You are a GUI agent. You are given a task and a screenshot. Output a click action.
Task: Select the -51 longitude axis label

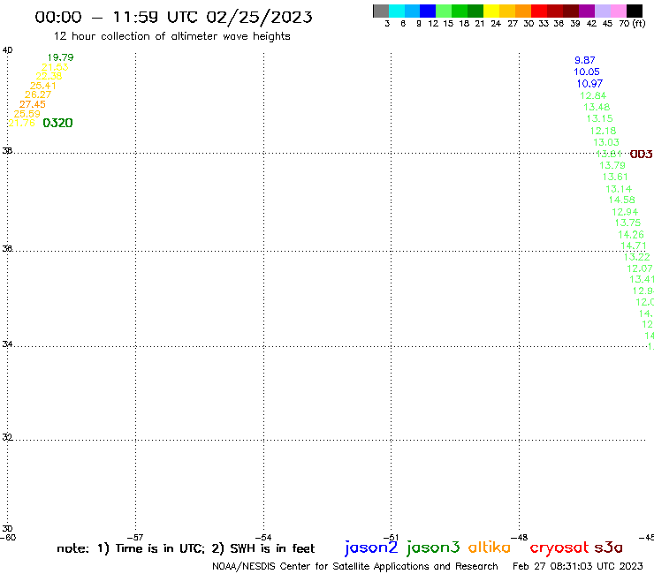(x=391, y=538)
